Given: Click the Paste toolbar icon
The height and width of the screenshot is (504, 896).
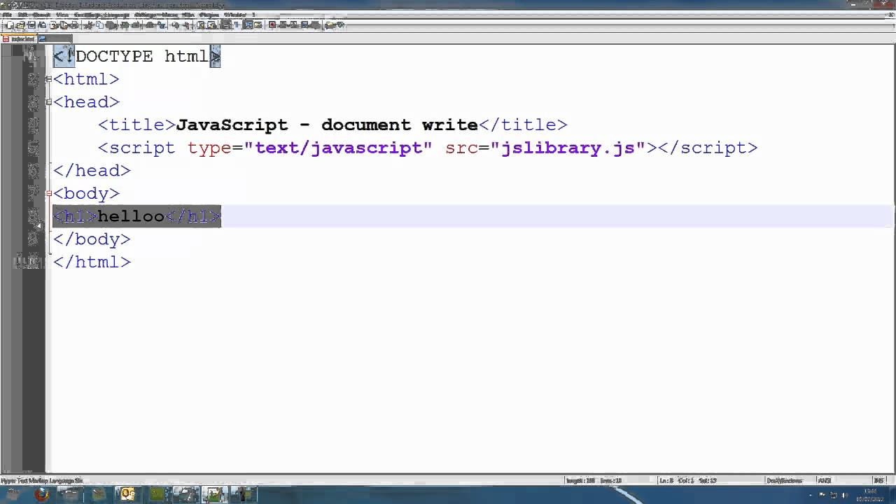Looking at the screenshot, I should 111,25.
